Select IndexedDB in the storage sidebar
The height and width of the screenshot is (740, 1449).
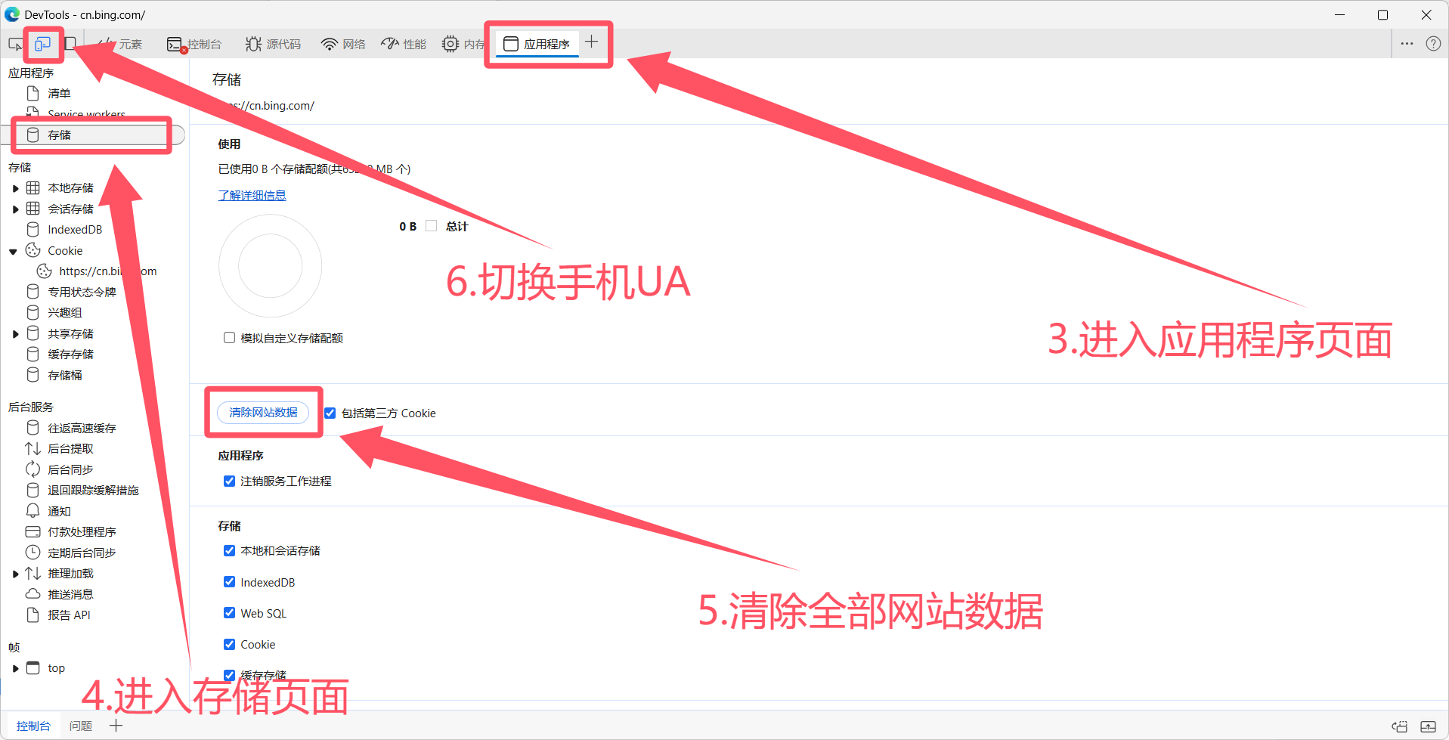[x=74, y=230]
